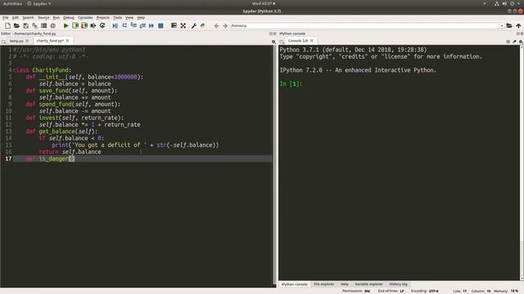Run the file with green play button
The image size is (524, 294).
(65, 25)
